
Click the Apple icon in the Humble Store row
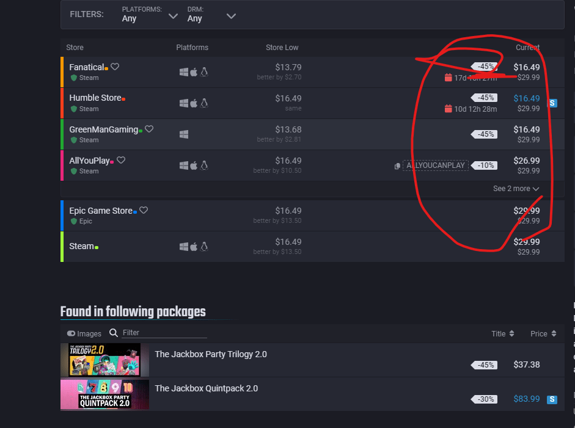[194, 103]
